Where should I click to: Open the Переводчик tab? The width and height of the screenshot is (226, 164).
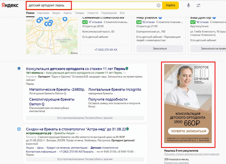point(109,13)
